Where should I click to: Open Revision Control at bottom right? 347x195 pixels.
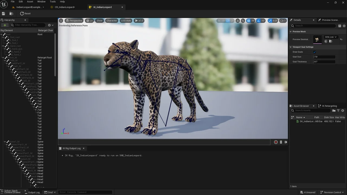(333, 192)
